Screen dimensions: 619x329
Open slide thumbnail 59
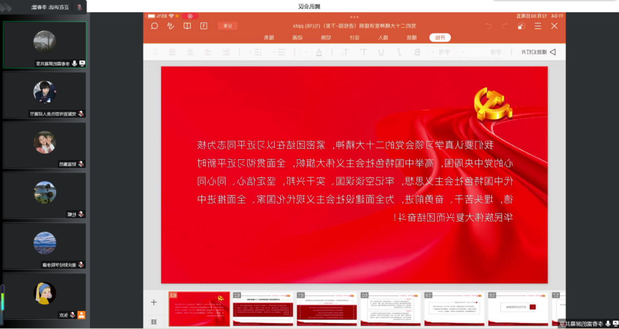454,309
